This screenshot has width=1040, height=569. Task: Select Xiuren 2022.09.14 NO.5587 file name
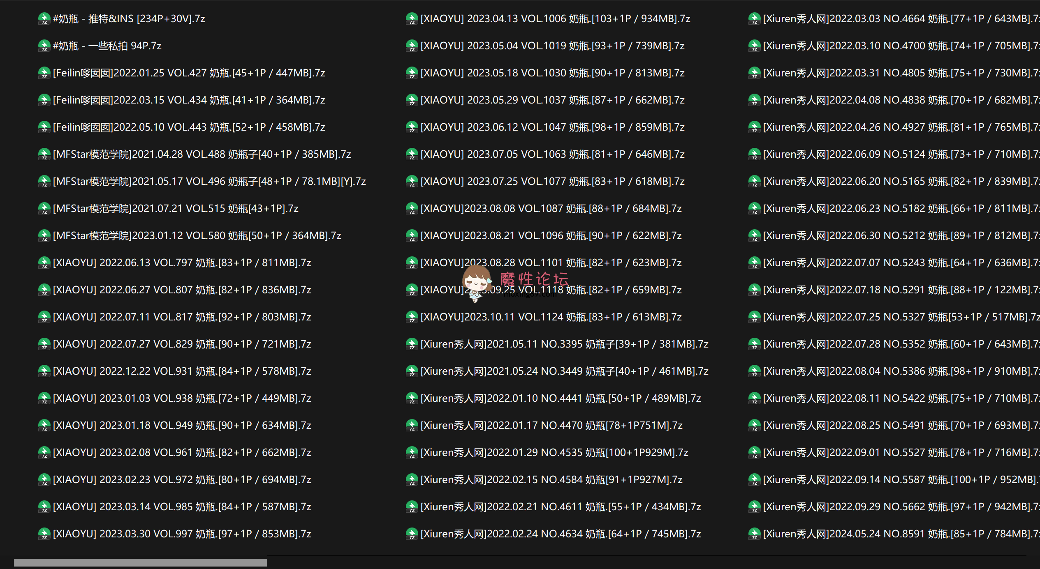click(901, 480)
